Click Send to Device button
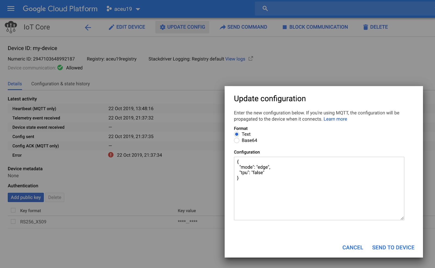 pos(393,248)
